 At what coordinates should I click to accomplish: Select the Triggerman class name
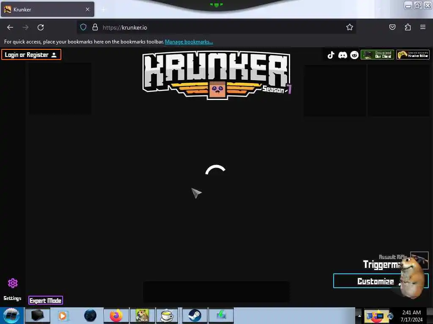point(382,265)
